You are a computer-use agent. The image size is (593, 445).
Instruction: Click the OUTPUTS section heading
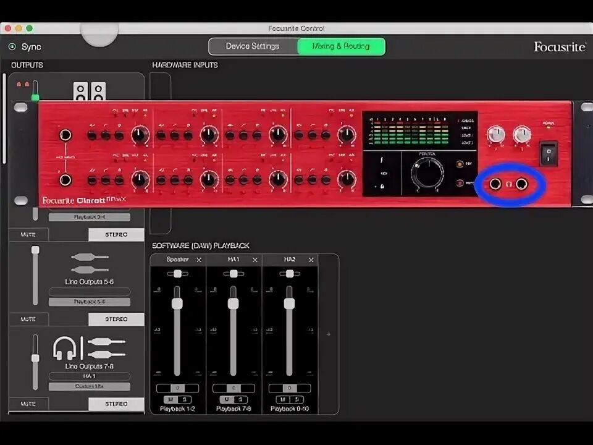pos(27,65)
